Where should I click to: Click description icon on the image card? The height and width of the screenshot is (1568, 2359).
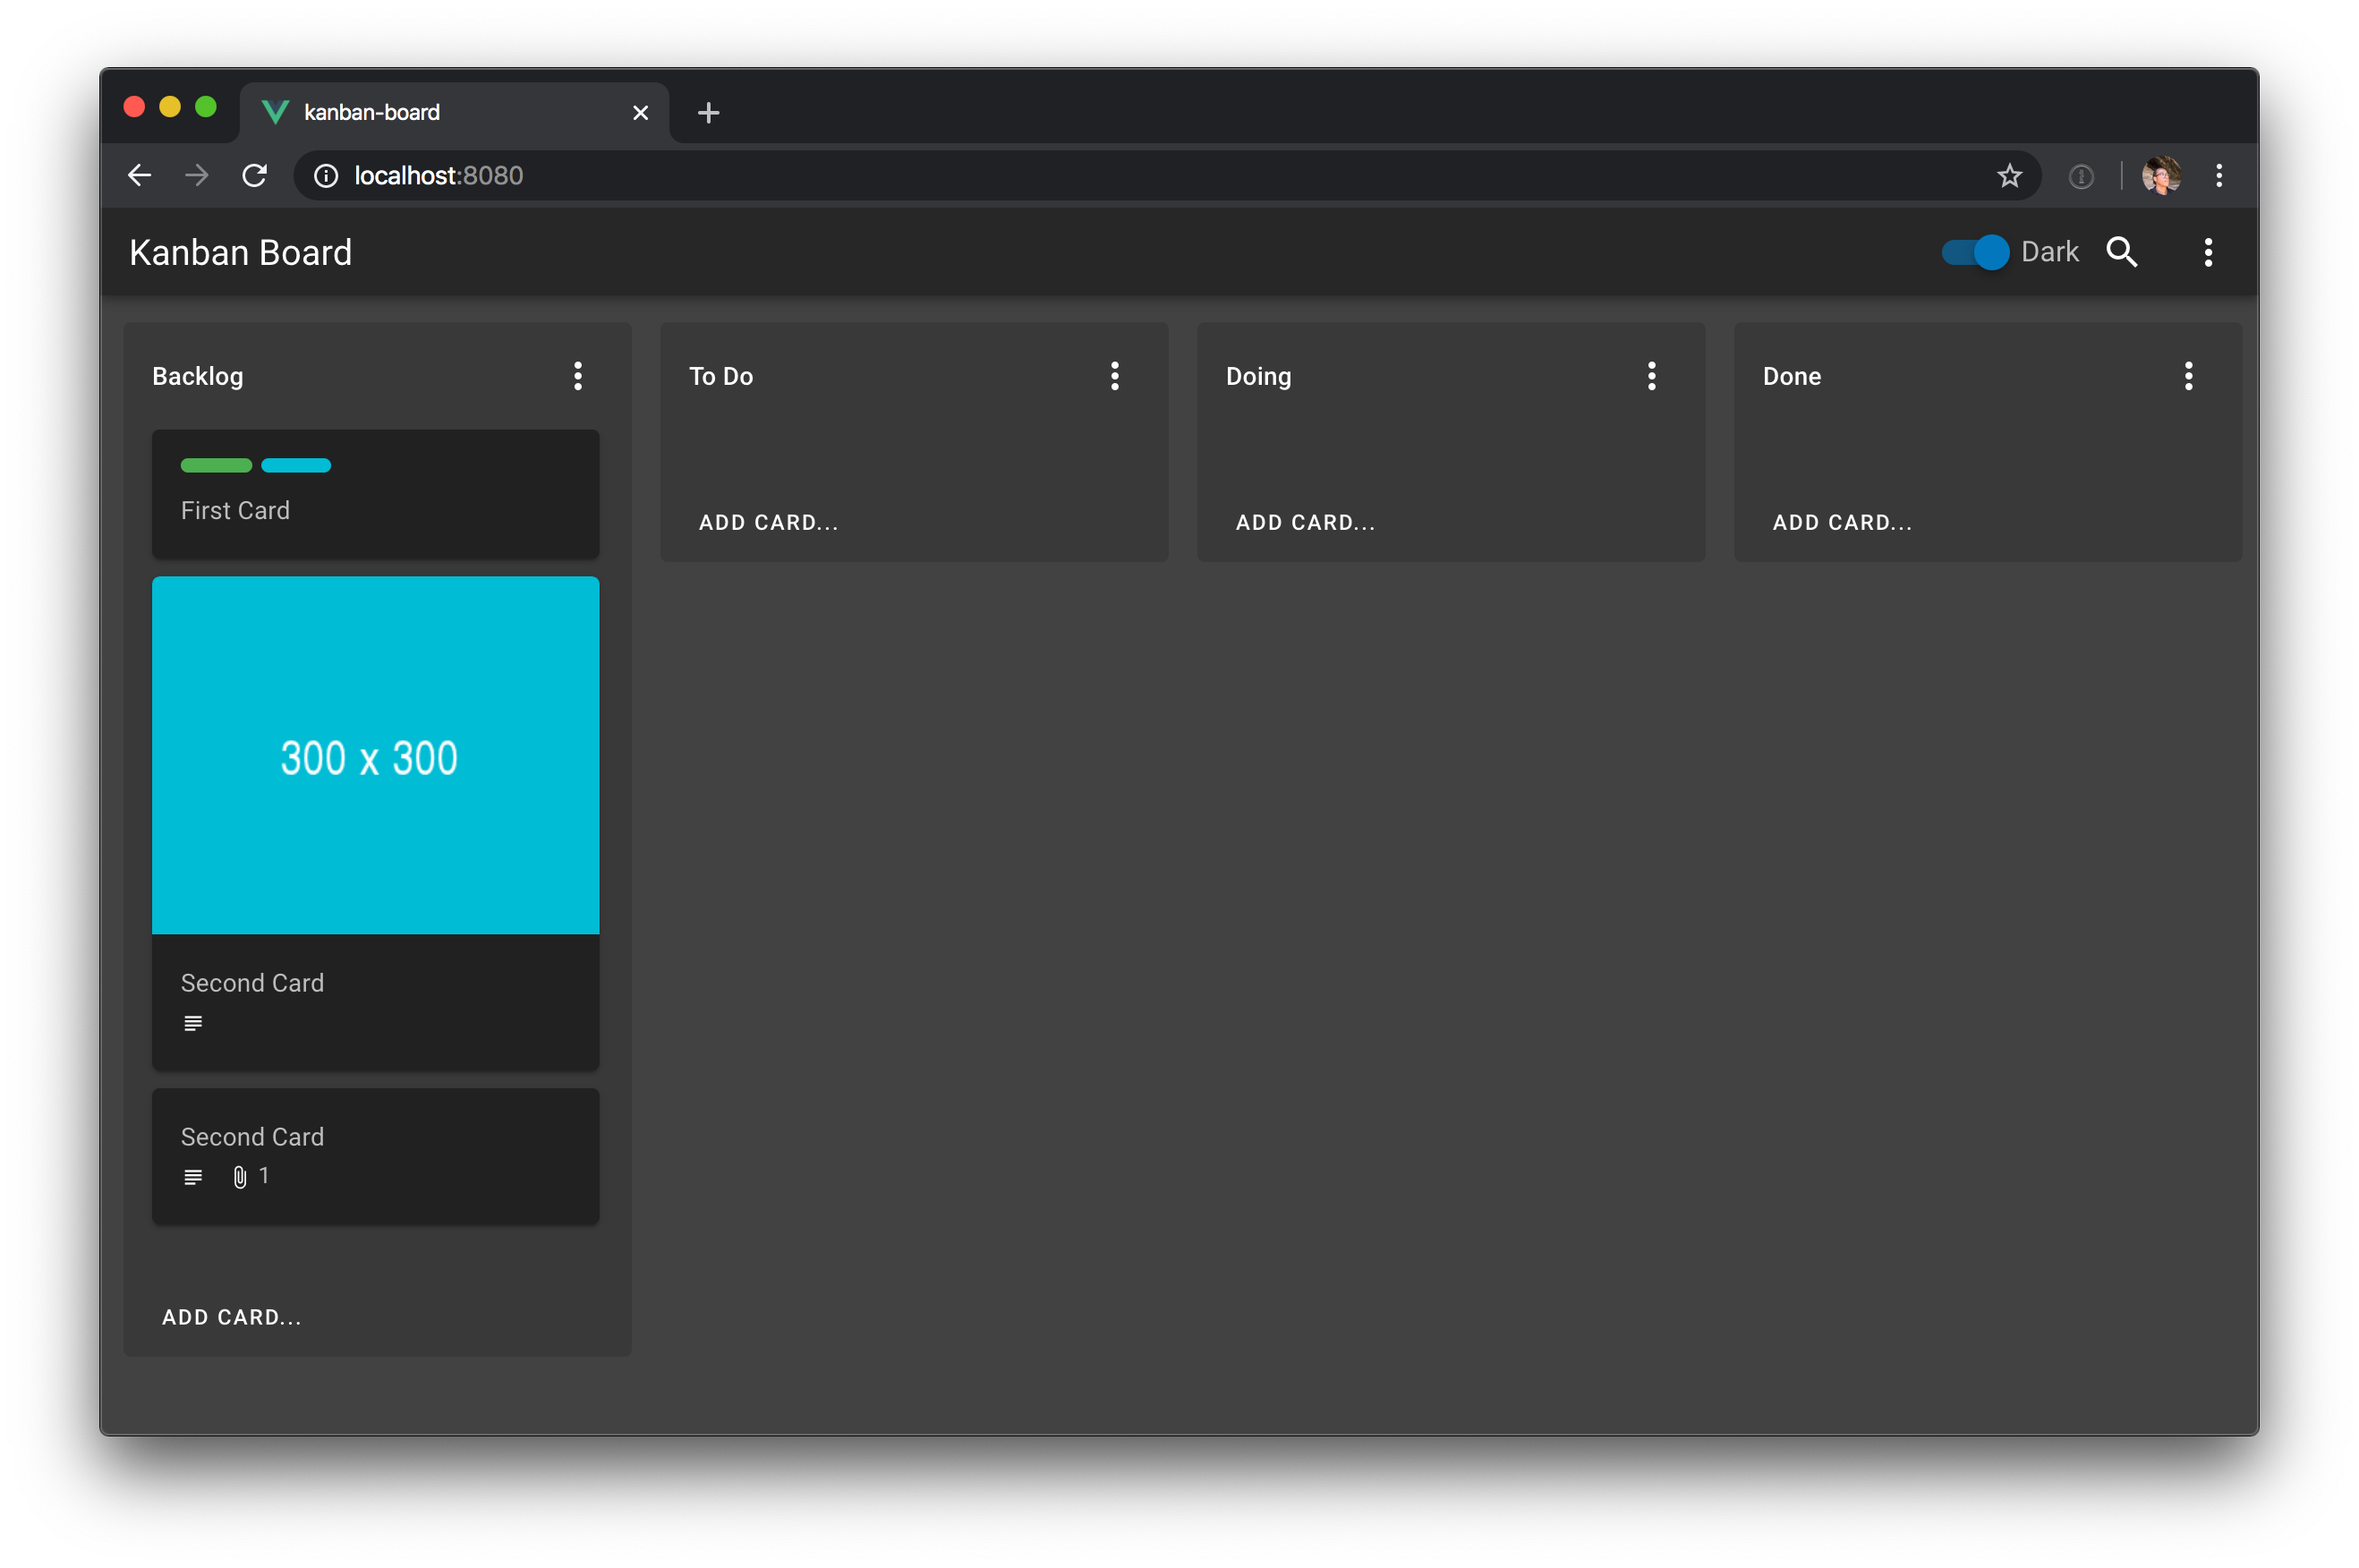(x=193, y=1023)
